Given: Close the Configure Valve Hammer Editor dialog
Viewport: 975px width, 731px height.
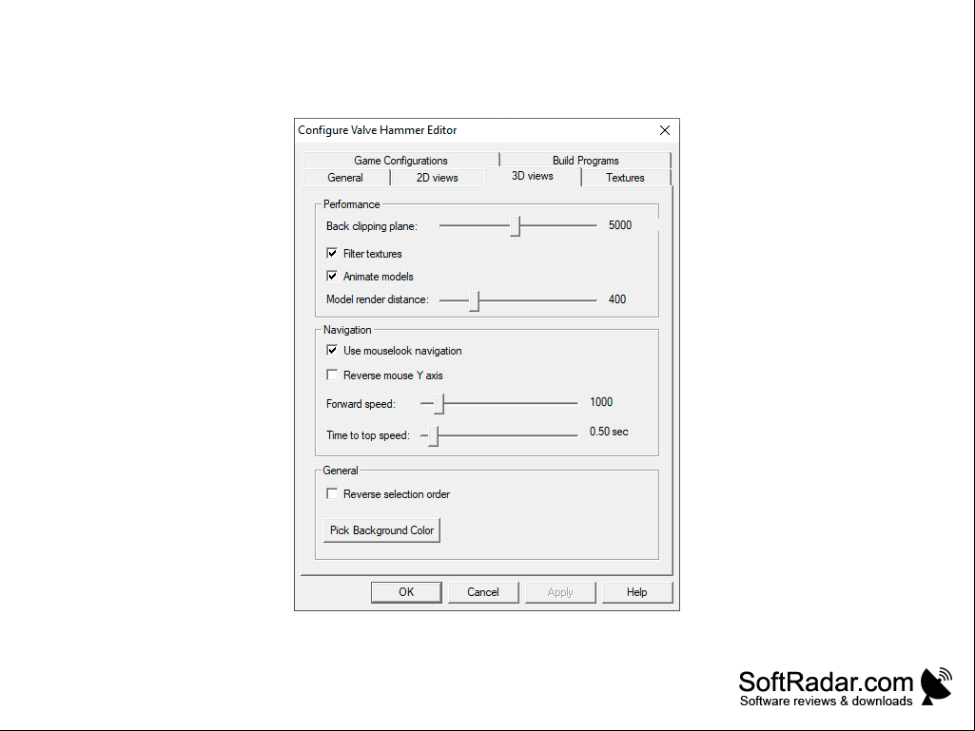Looking at the screenshot, I should coord(665,130).
